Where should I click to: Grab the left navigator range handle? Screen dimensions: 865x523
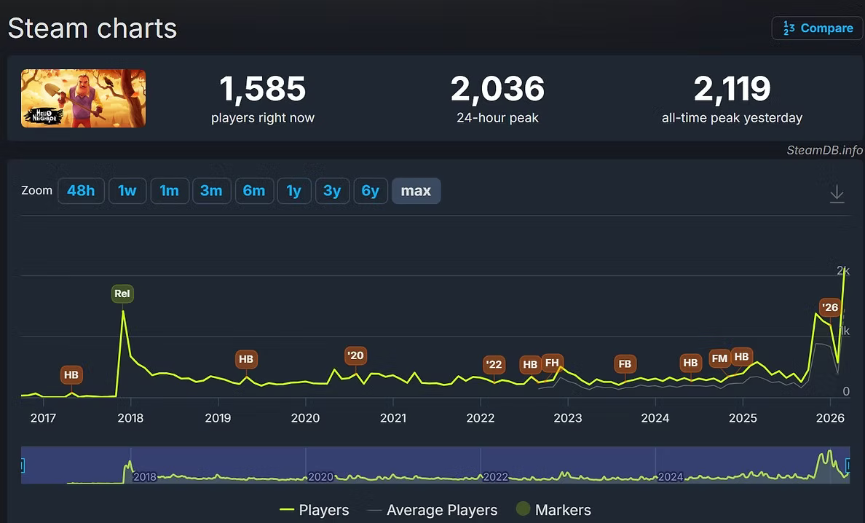click(x=22, y=465)
